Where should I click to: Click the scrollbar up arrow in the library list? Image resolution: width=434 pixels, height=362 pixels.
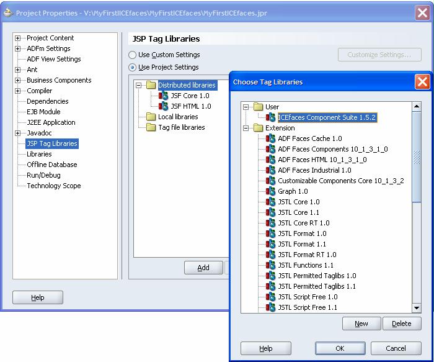pyautogui.click(x=417, y=106)
